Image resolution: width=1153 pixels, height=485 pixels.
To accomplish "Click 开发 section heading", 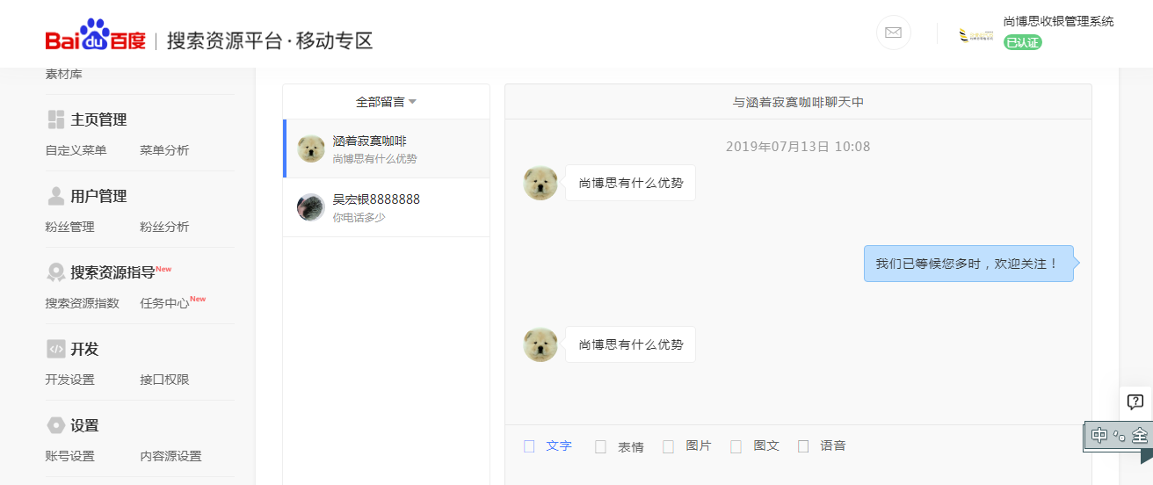I will coord(84,349).
